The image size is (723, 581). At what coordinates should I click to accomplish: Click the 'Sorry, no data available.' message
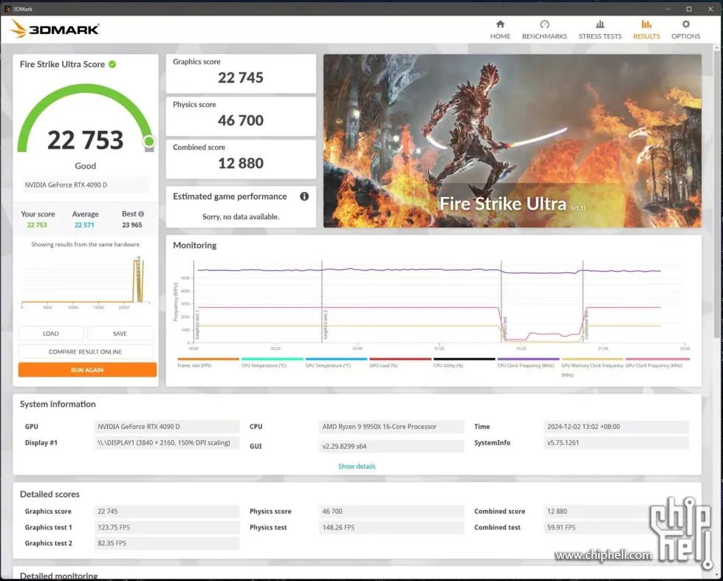[241, 217]
